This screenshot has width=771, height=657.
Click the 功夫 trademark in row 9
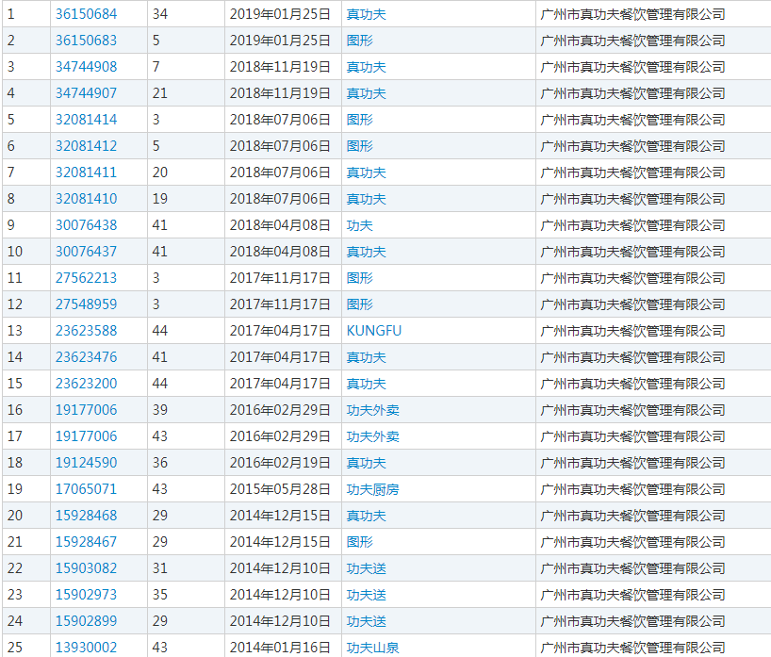(359, 225)
